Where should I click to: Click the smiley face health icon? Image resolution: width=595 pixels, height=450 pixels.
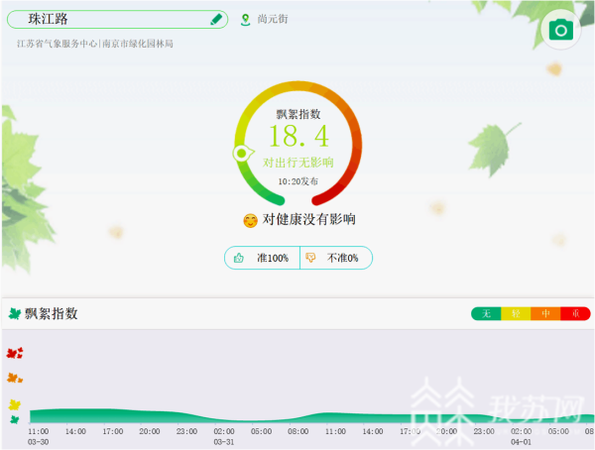[x=251, y=220]
